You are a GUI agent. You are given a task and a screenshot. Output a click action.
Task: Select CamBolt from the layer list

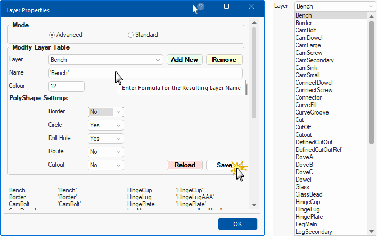(x=306, y=30)
